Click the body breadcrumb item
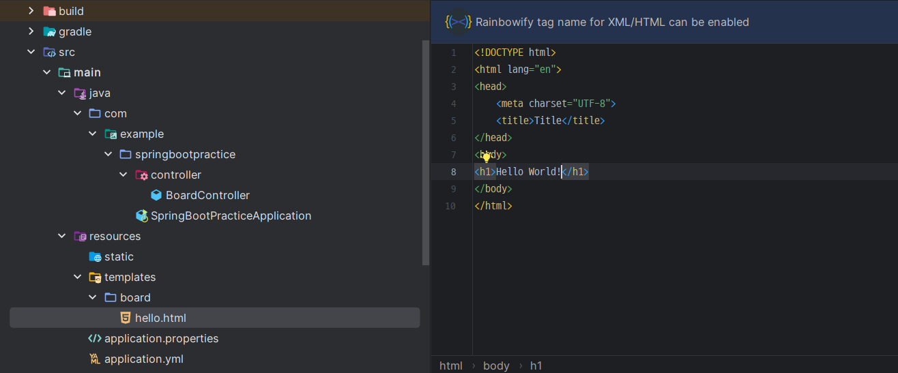This screenshot has height=373, width=898. pyautogui.click(x=496, y=365)
